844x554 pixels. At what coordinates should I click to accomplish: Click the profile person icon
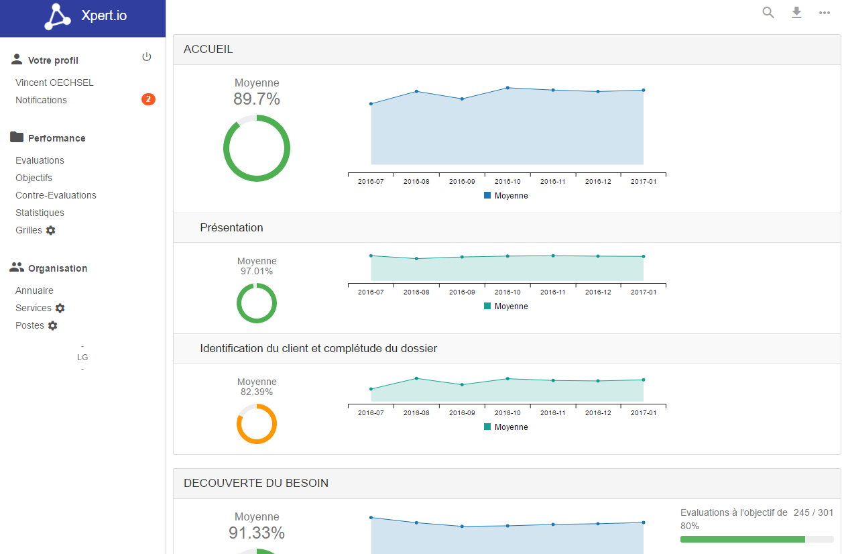(x=17, y=60)
